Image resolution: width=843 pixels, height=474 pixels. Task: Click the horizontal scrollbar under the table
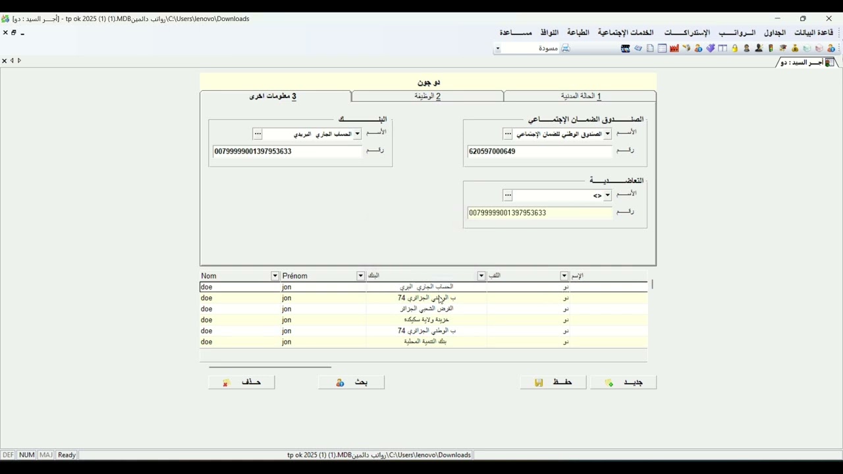click(270, 367)
